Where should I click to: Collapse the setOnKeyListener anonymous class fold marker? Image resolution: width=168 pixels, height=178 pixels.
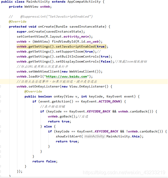0,86
